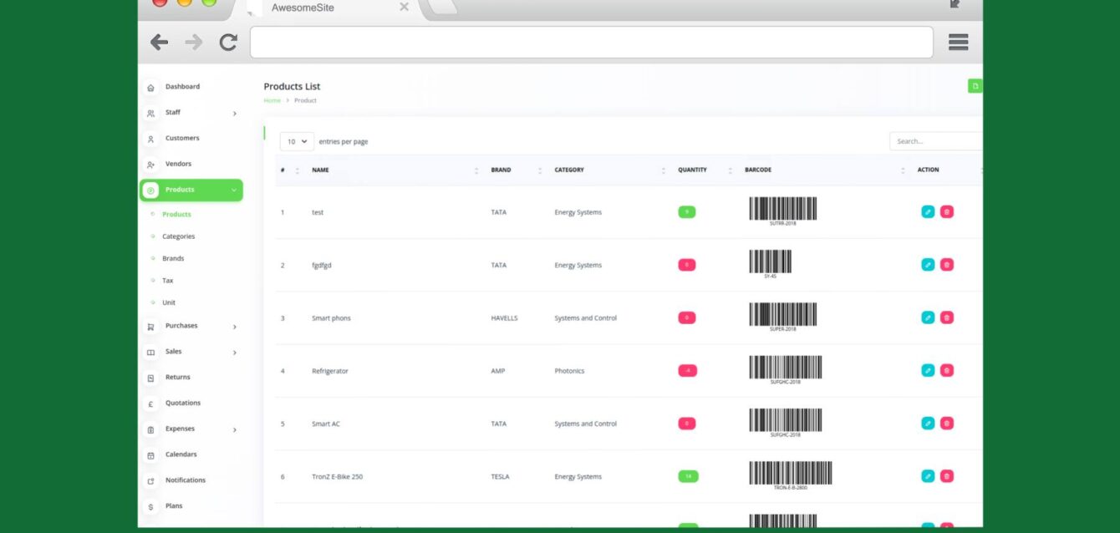This screenshot has width=1120, height=533.
Task: Edit the fgdfgd product row
Action: pos(927,264)
